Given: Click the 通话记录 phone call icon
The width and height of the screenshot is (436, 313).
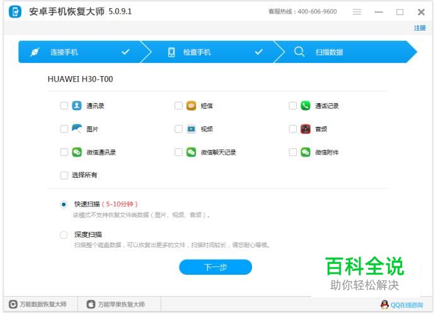Looking at the screenshot, I should (x=306, y=106).
